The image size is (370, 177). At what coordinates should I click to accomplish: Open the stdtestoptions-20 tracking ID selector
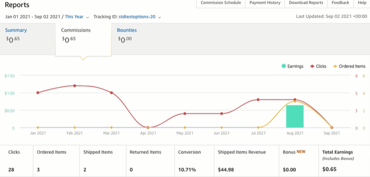tap(137, 17)
